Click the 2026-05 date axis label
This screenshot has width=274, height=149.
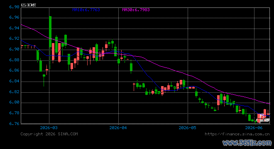point(188,128)
